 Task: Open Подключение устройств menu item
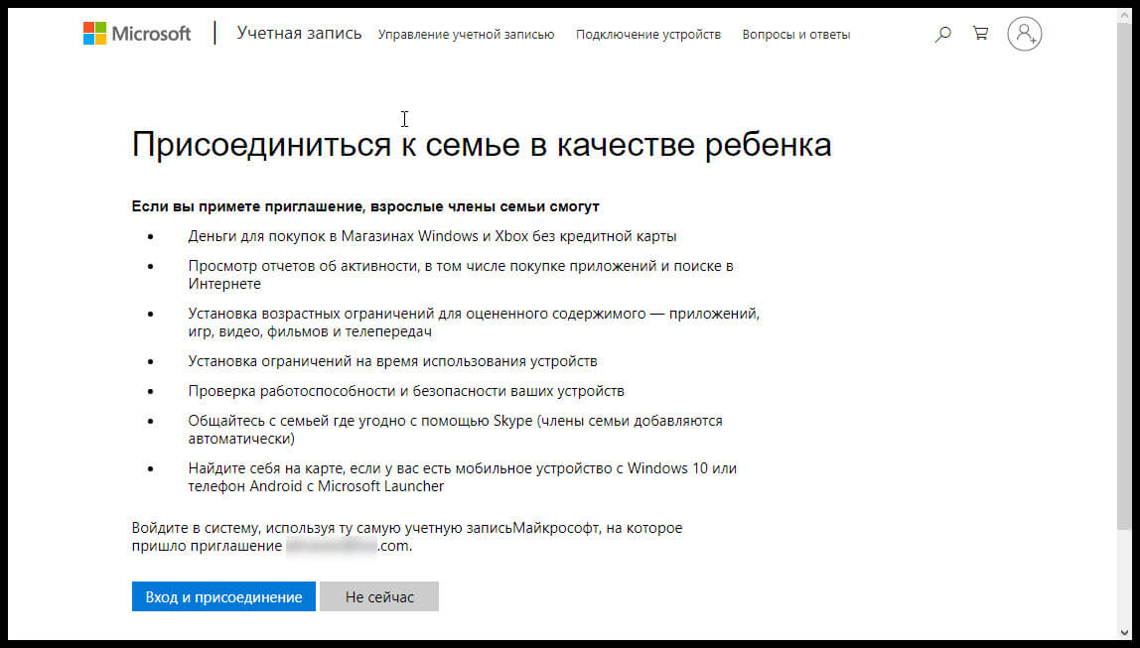(648, 34)
